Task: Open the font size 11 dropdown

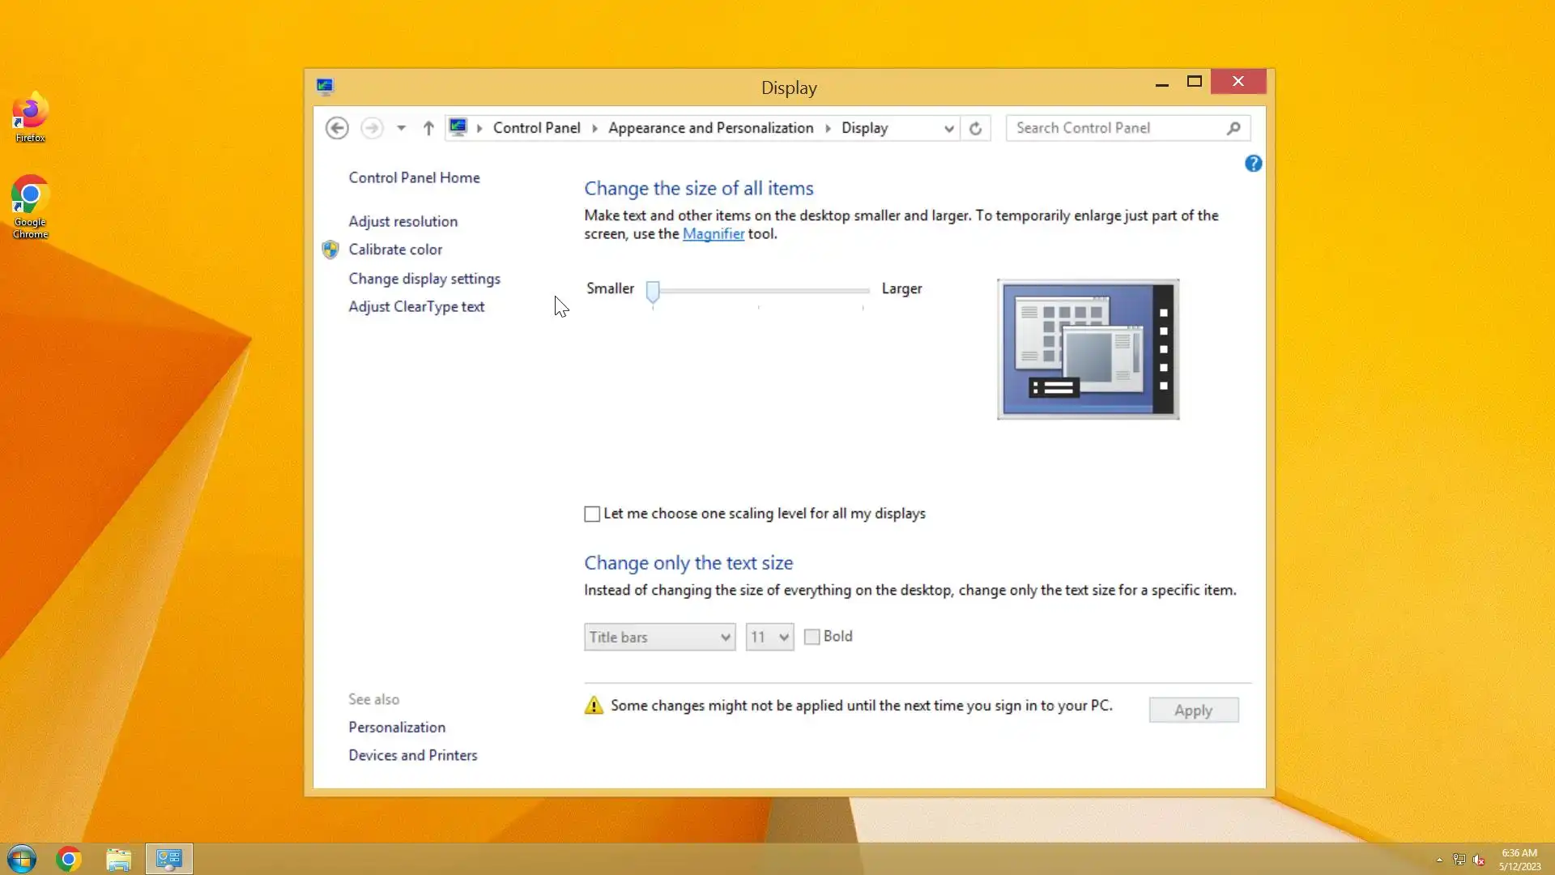Action: tap(769, 637)
